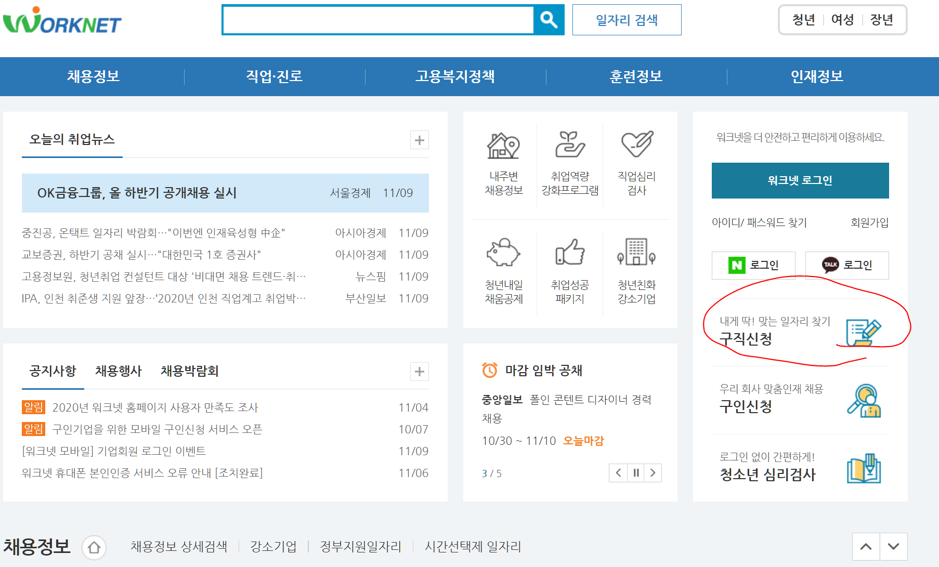Click the down arrow at bottom right

pyautogui.click(x=894, y=547)
